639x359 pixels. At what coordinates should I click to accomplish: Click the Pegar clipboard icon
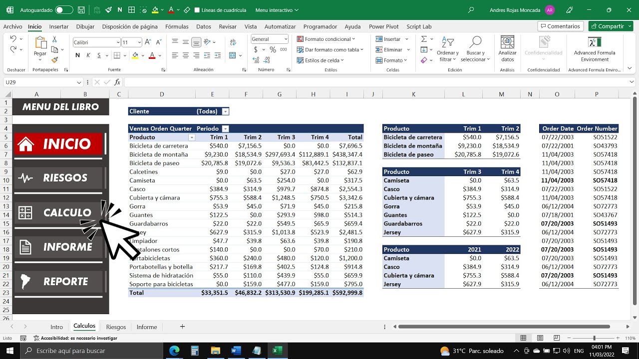point(40,43)
